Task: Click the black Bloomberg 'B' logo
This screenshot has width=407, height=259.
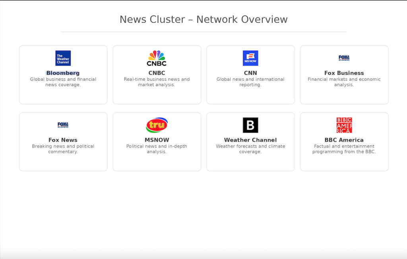Action: pyautogui.click(x=250, y=125)
